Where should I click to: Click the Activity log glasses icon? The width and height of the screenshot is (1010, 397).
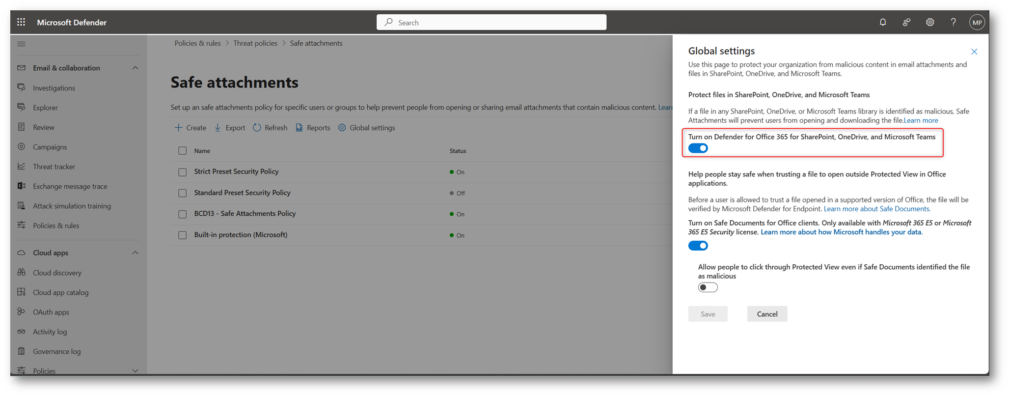[21, 331]
